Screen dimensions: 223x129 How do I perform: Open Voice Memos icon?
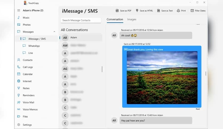tap(19, 110)
